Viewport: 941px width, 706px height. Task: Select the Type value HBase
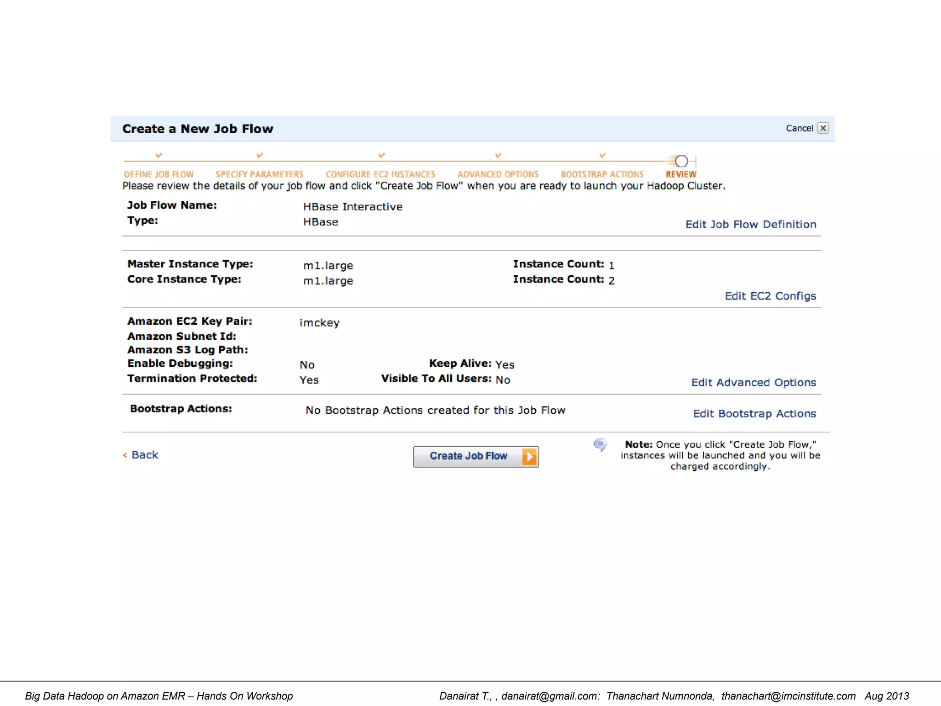320,222
